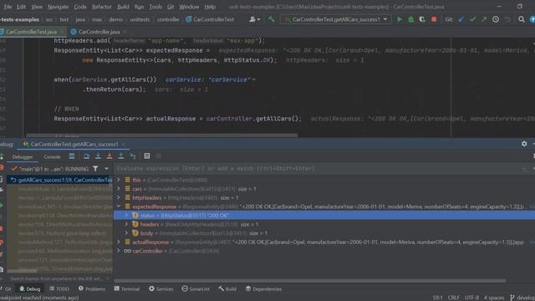The image size is (535, 301).
Task: Click the '4 spaces' indent indicator
Action: click(494, 298)
